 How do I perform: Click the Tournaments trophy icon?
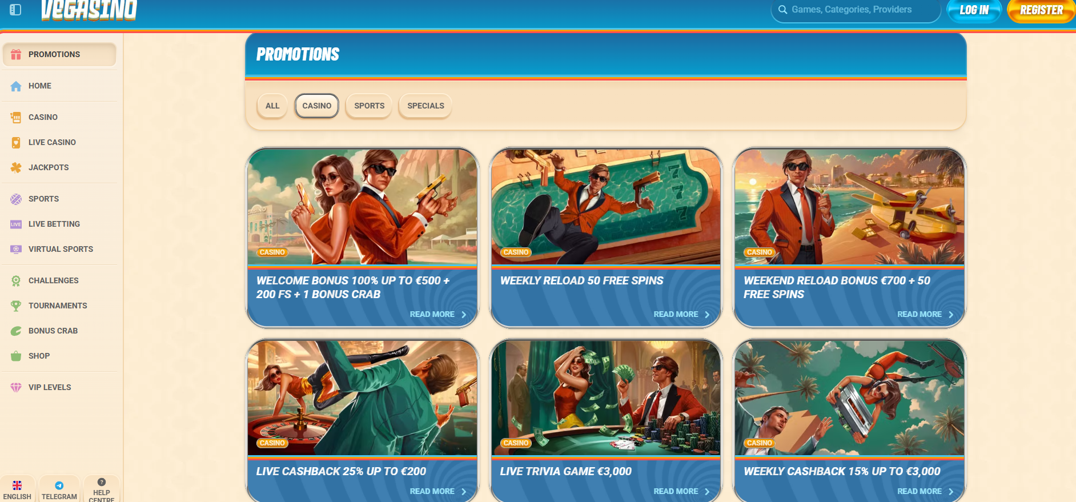click(16, 306)
